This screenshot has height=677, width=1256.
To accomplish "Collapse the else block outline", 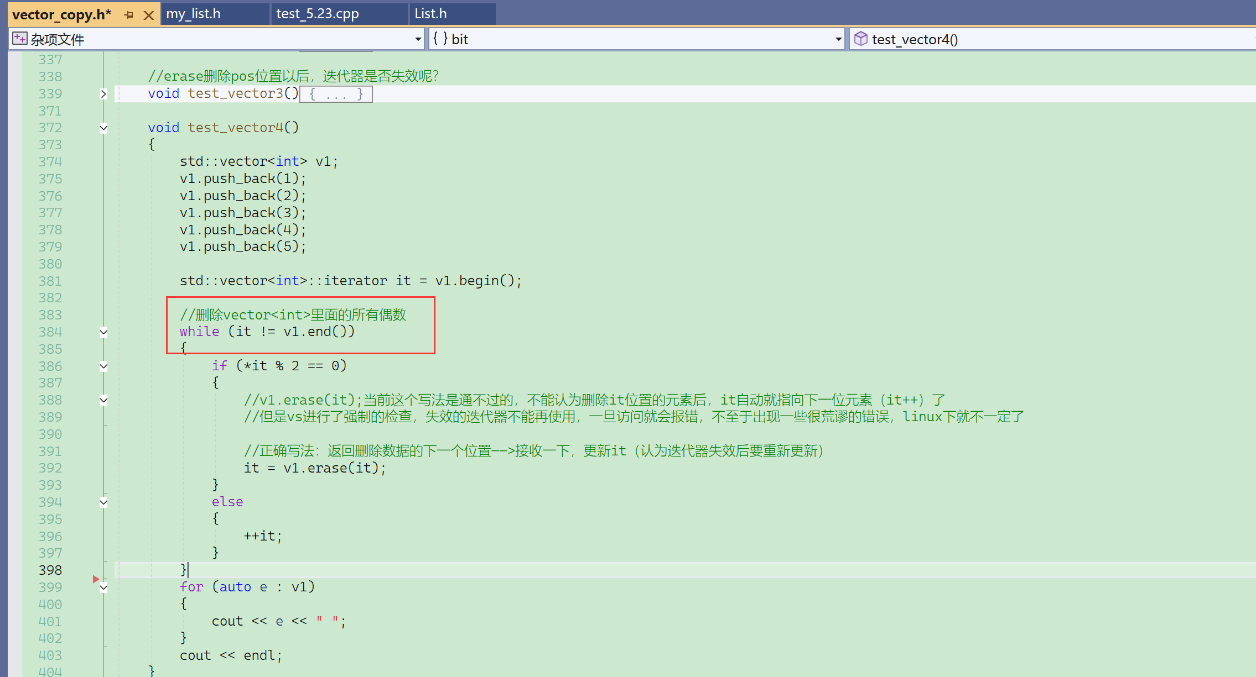I will (x=103, y=502).
